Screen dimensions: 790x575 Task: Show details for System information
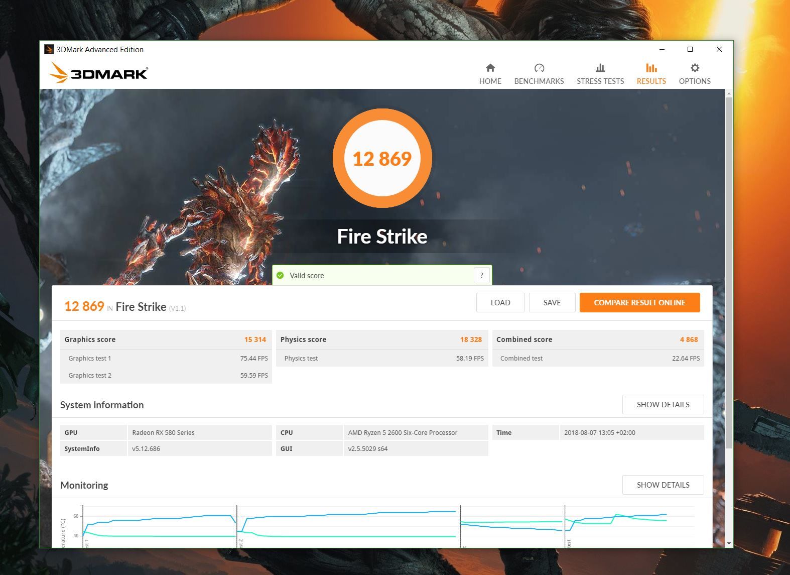click(x=663, y=405)
